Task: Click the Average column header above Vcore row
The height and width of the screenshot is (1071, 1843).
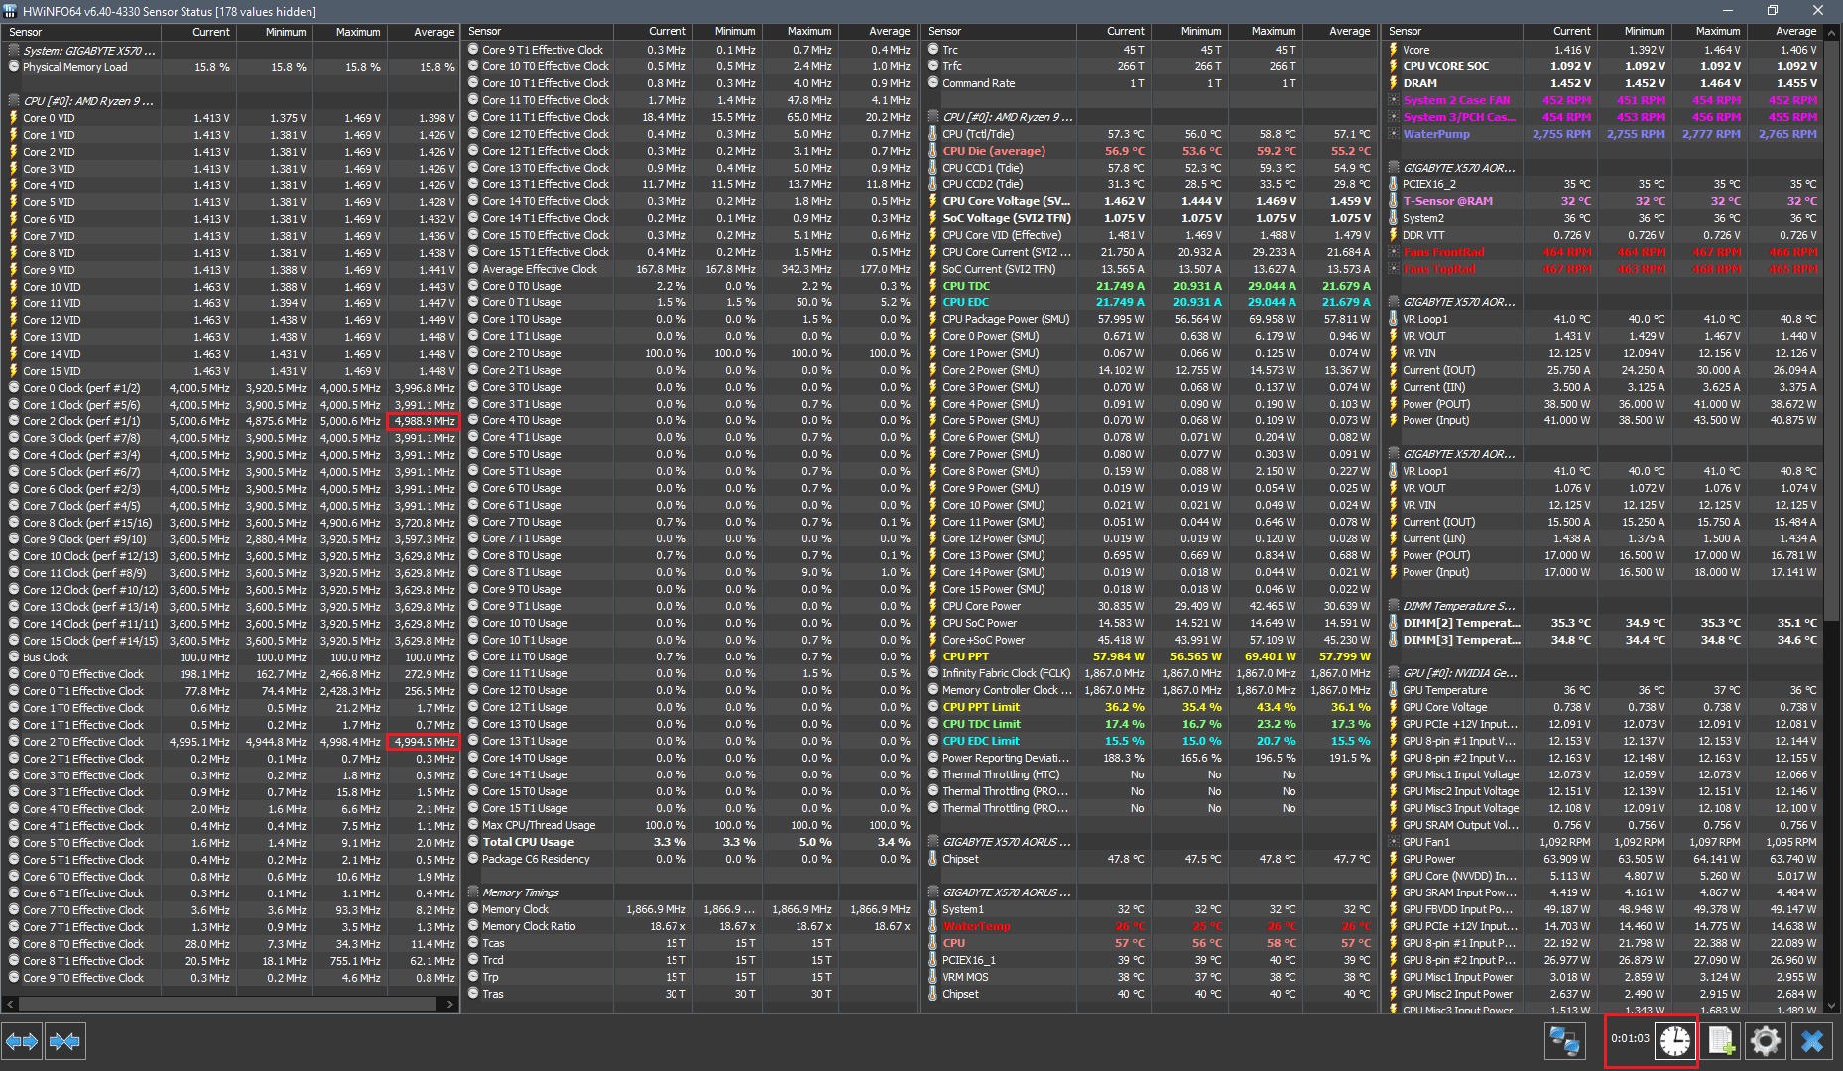Action: (1783, 32)
